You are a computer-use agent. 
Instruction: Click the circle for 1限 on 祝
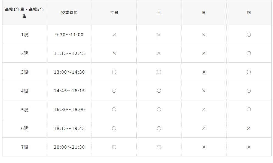249,35
